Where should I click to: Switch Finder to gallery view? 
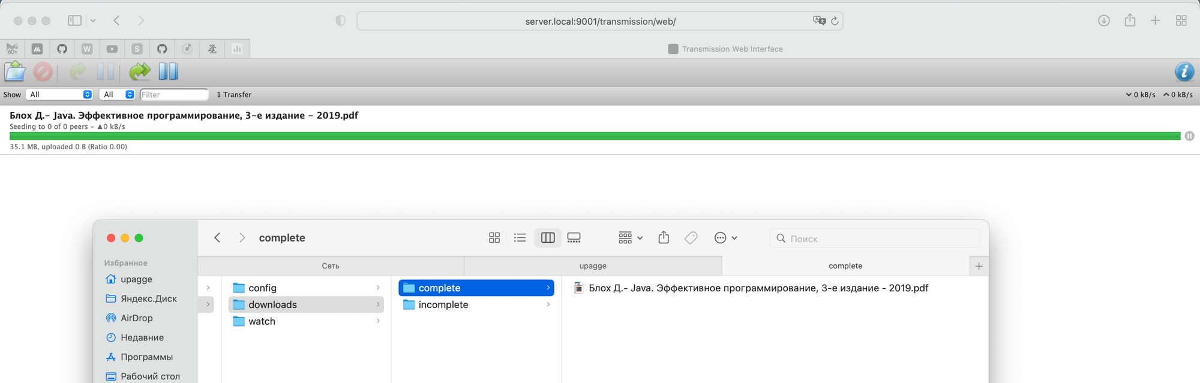(x=574, y=238)
